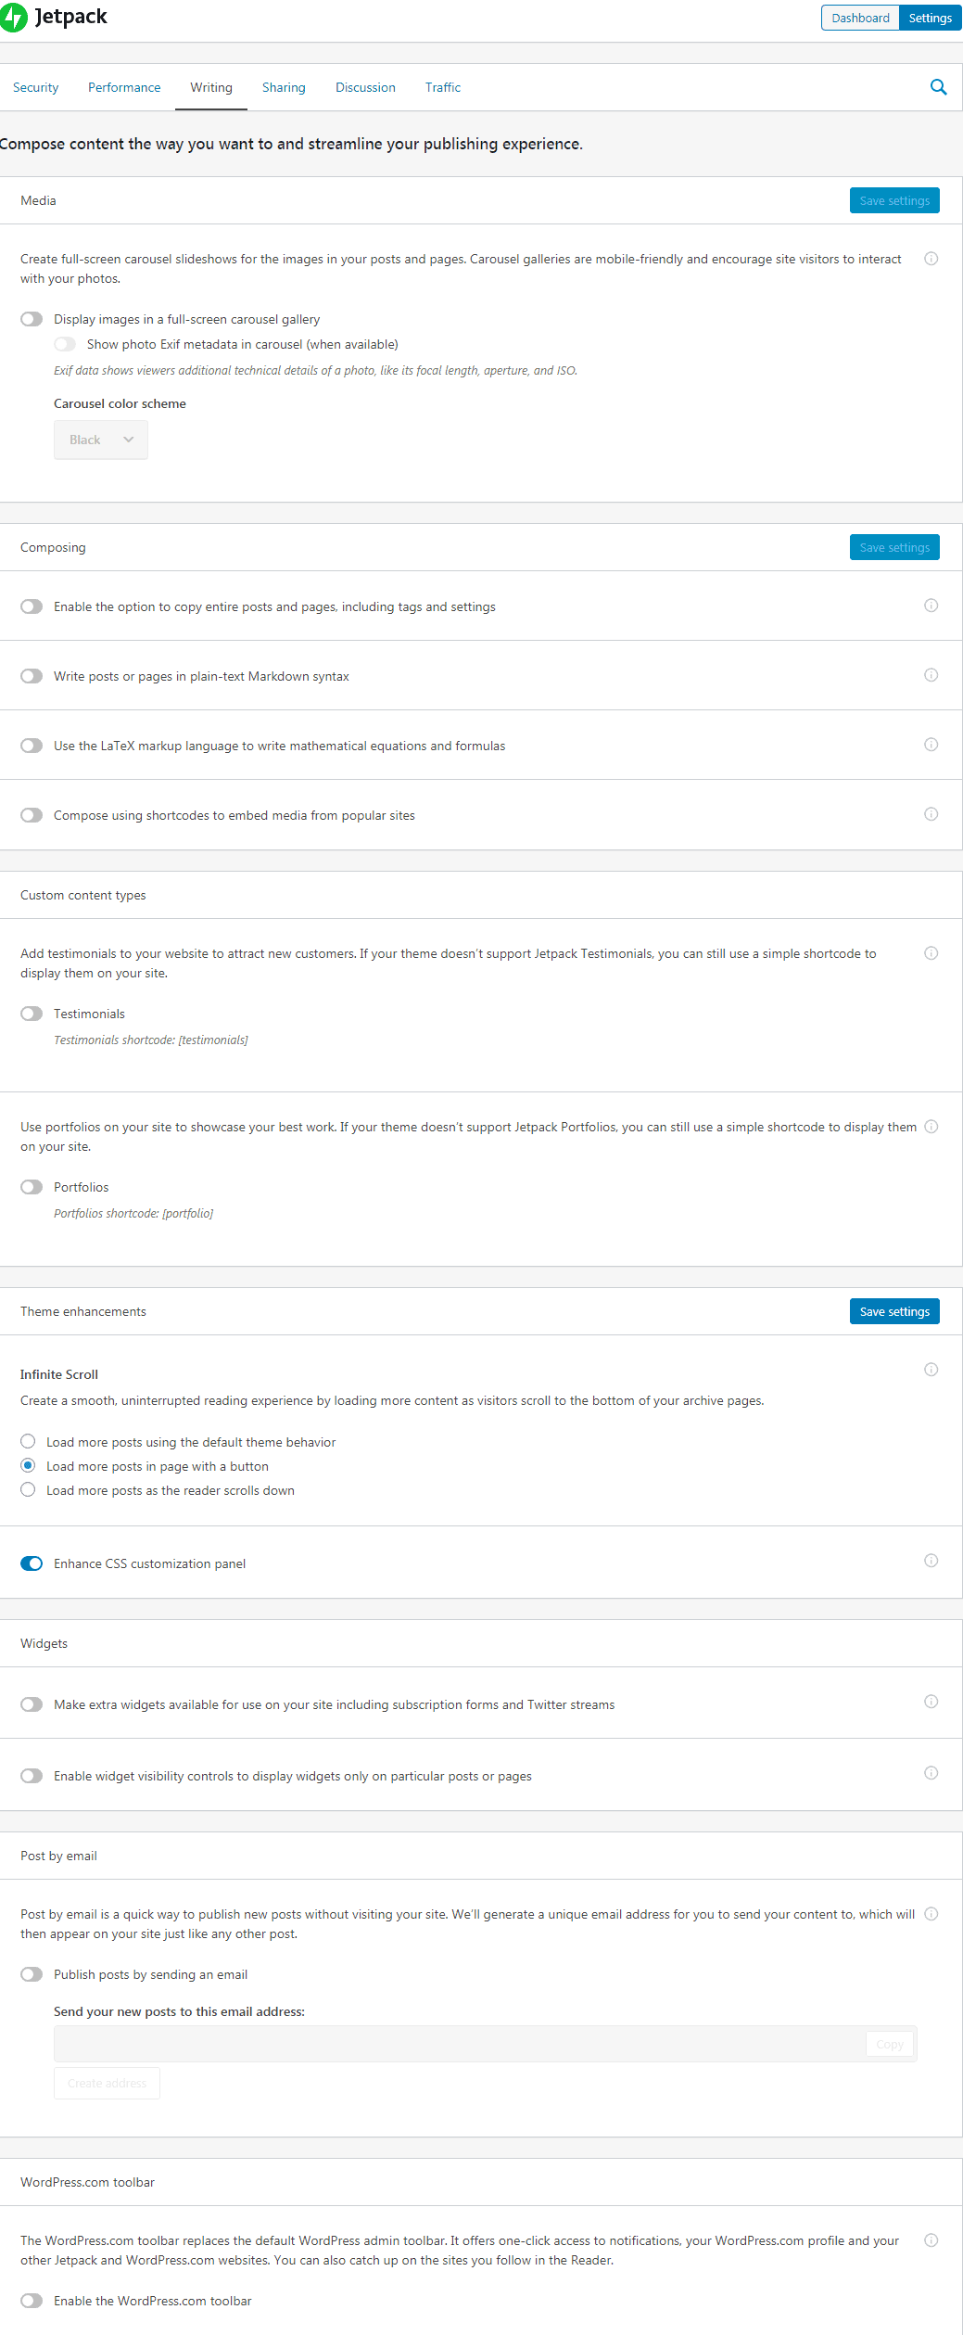Image resolution: width=963 pixels, height=2335 pixels.
Task: Click info icon for carousel slideshows description
Action: point(931,259)
